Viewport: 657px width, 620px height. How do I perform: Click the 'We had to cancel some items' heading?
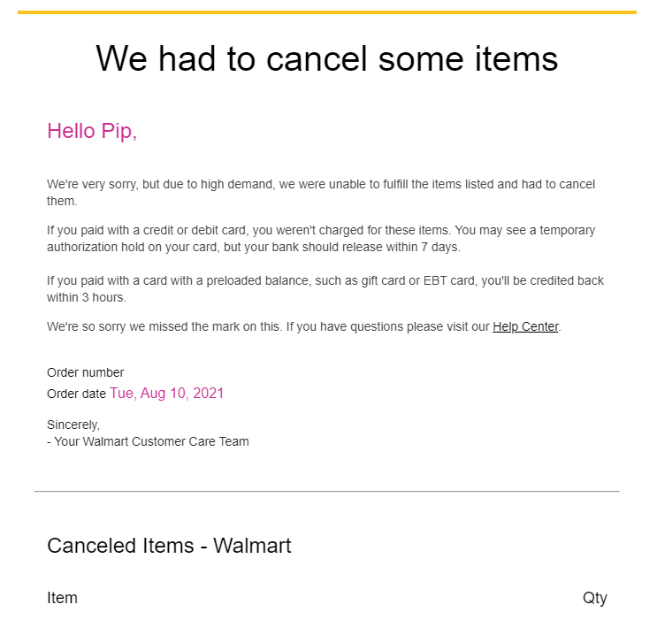[x=327, y=58]
